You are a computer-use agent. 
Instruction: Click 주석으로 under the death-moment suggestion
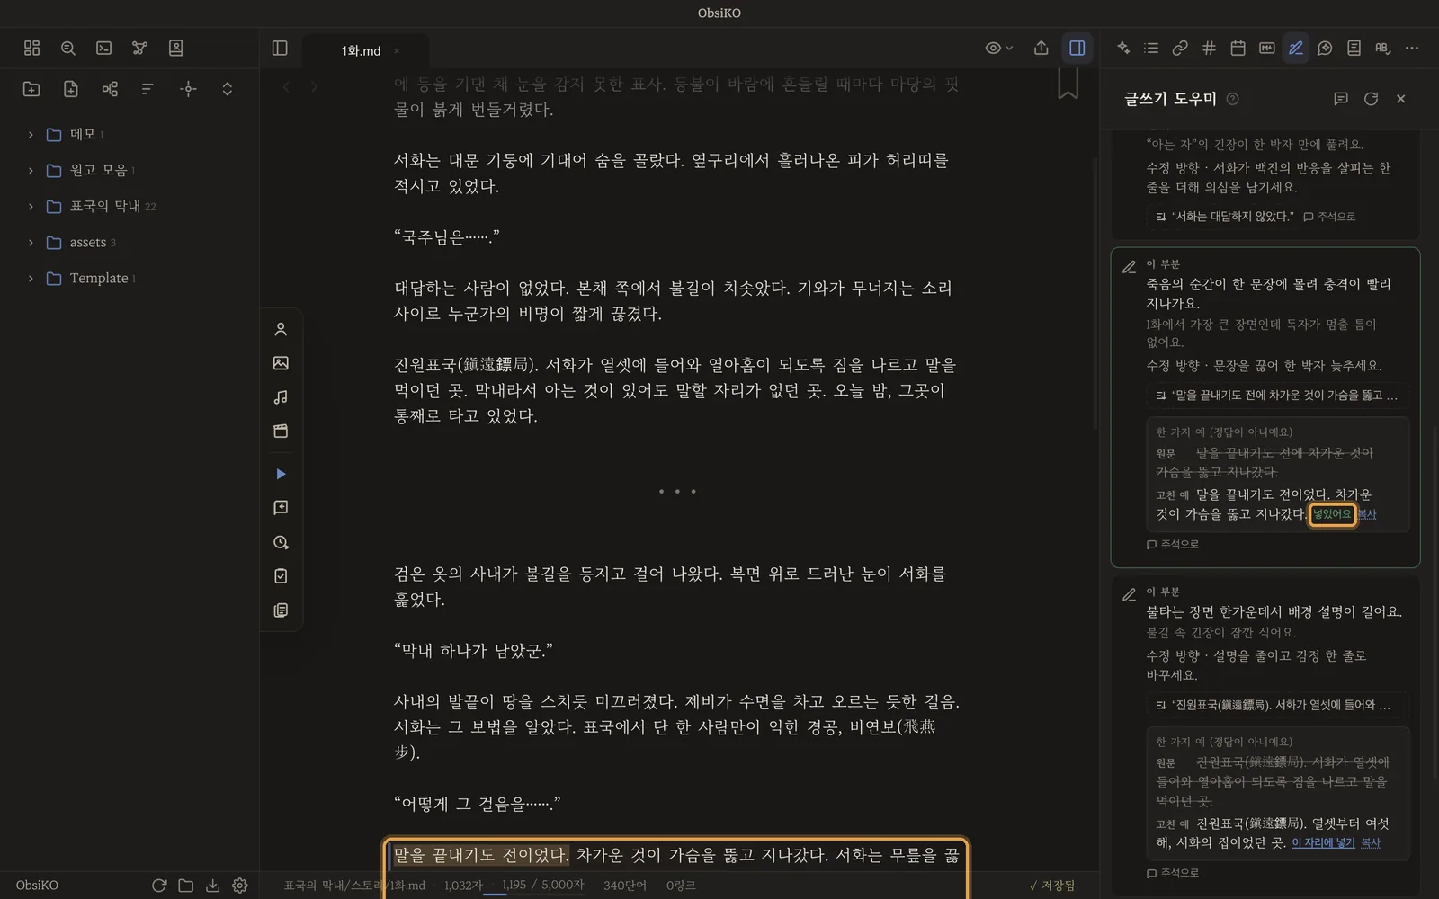coord(1173,544)
